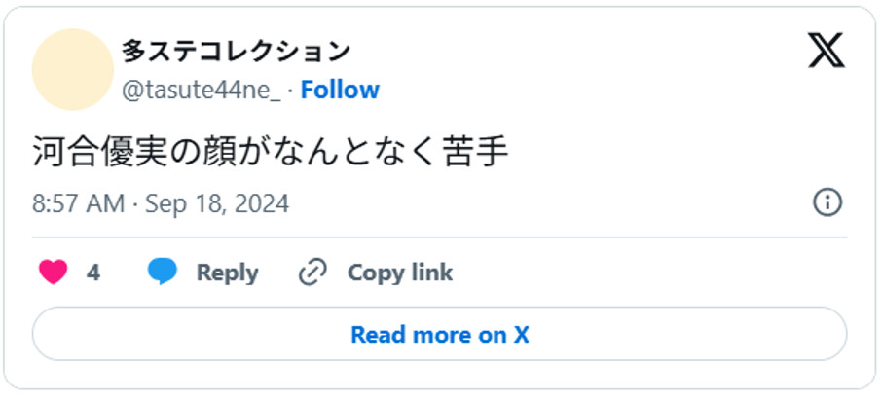Viewport: 882px width, 401px height.
Task: Open the 8:57 AM time link
Action: click(x=78, y=203)
